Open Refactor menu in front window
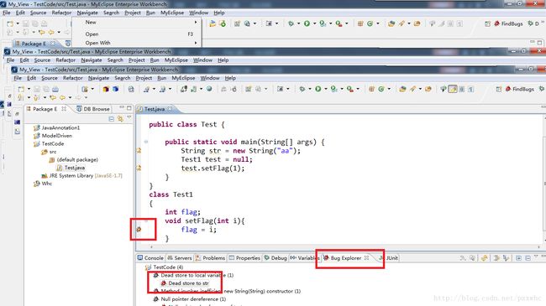546x306 pixels. [x=73, y=78]
